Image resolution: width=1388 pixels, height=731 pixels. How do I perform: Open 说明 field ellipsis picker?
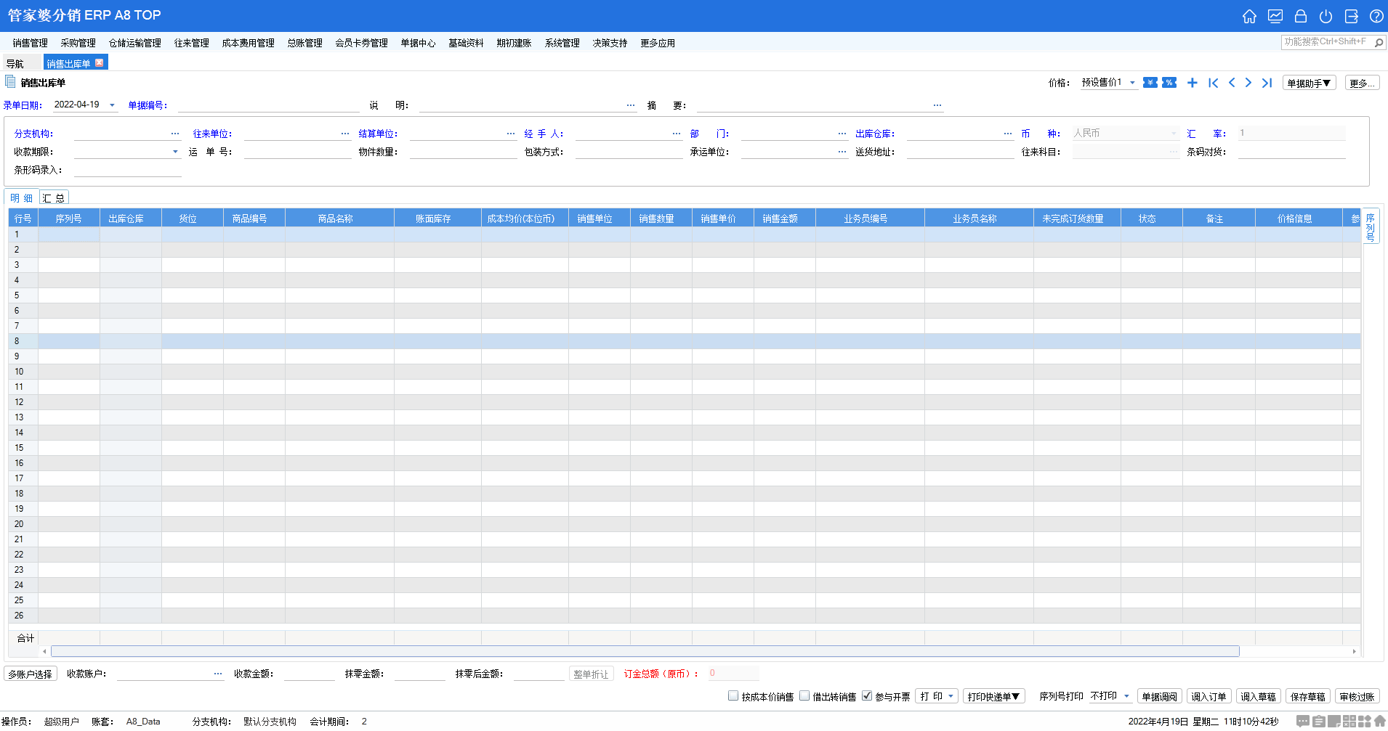click(631, 105)
